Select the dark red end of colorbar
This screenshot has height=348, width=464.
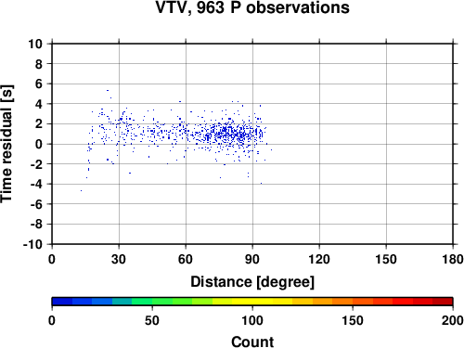point(443,302)
